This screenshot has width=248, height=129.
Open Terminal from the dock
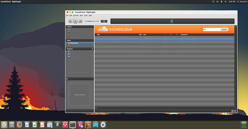click(x=73, y=125)
